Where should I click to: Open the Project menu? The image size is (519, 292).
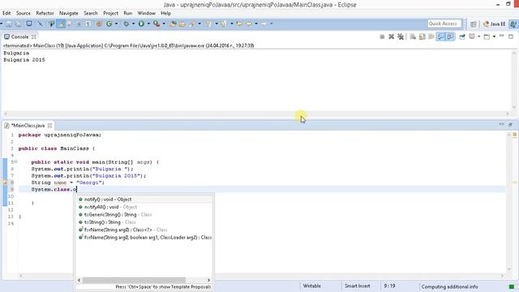[x=110, y=13]
